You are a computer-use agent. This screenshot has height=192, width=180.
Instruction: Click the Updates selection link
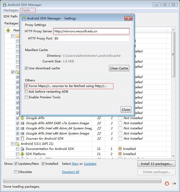(90, 164)
